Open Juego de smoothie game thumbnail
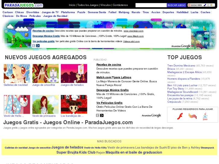The width and height of the screenshot is (219, 164). tap(45, 73)
